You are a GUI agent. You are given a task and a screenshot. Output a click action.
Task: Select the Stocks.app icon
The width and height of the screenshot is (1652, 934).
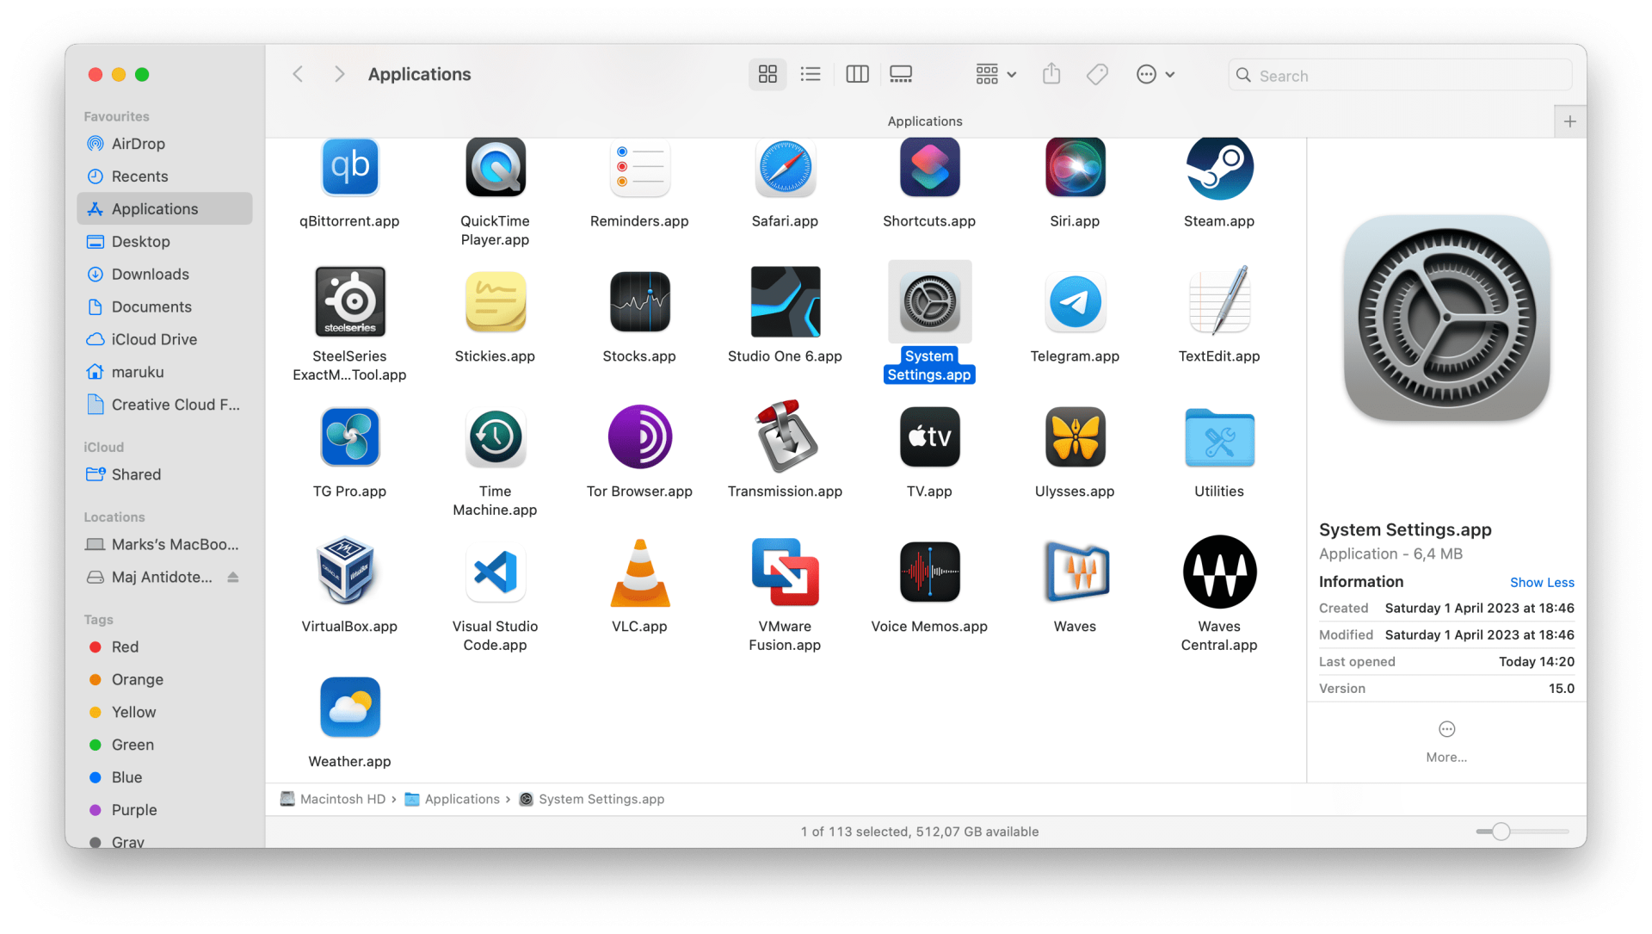coord(639,301)
